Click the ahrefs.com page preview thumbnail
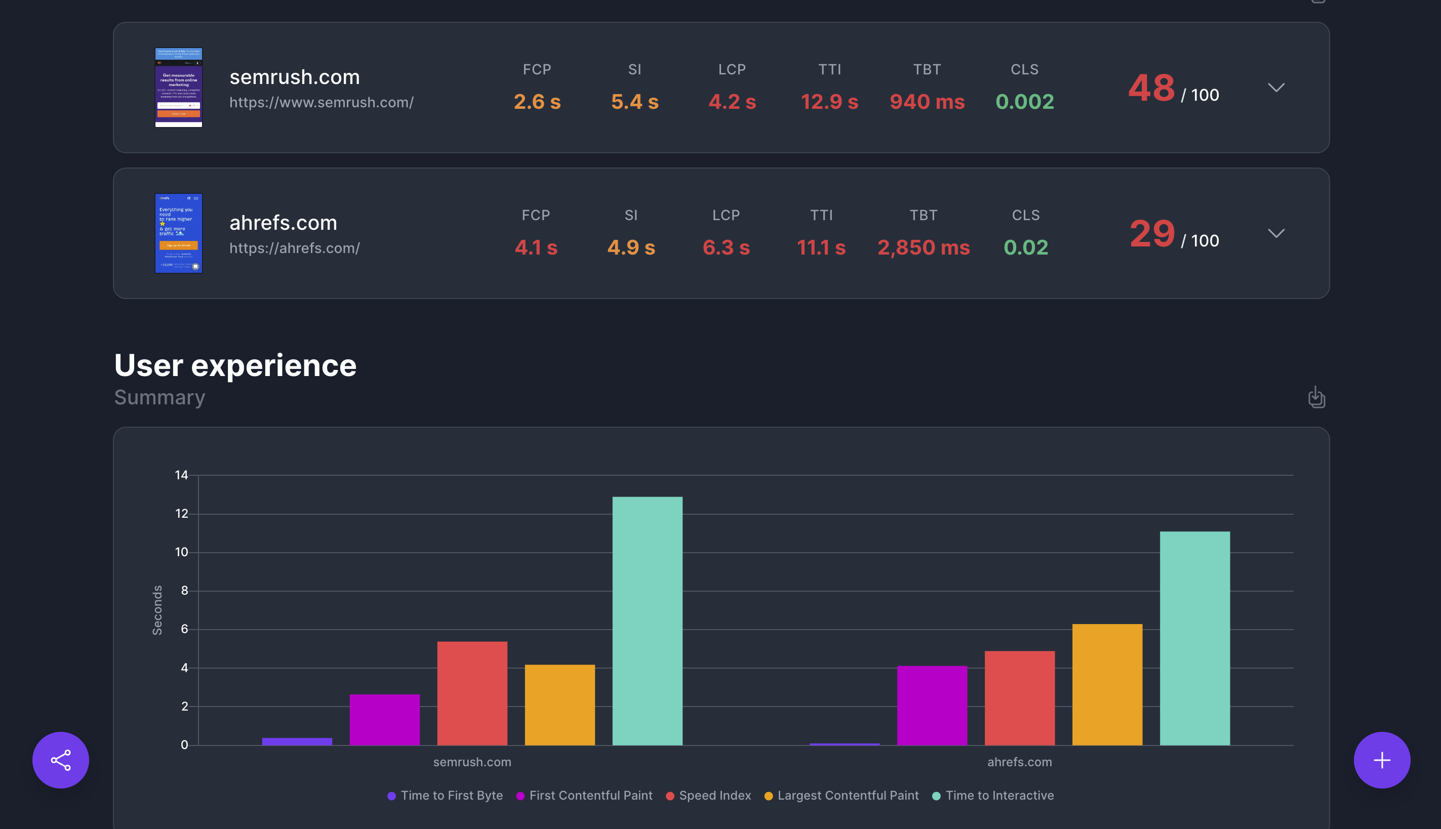The image size is (1441, 829). [x=178, y=233]
